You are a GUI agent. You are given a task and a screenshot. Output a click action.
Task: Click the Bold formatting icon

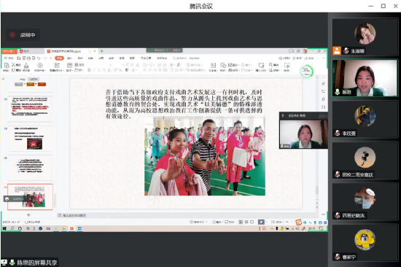pyautogui.click(x=89, y=70)
